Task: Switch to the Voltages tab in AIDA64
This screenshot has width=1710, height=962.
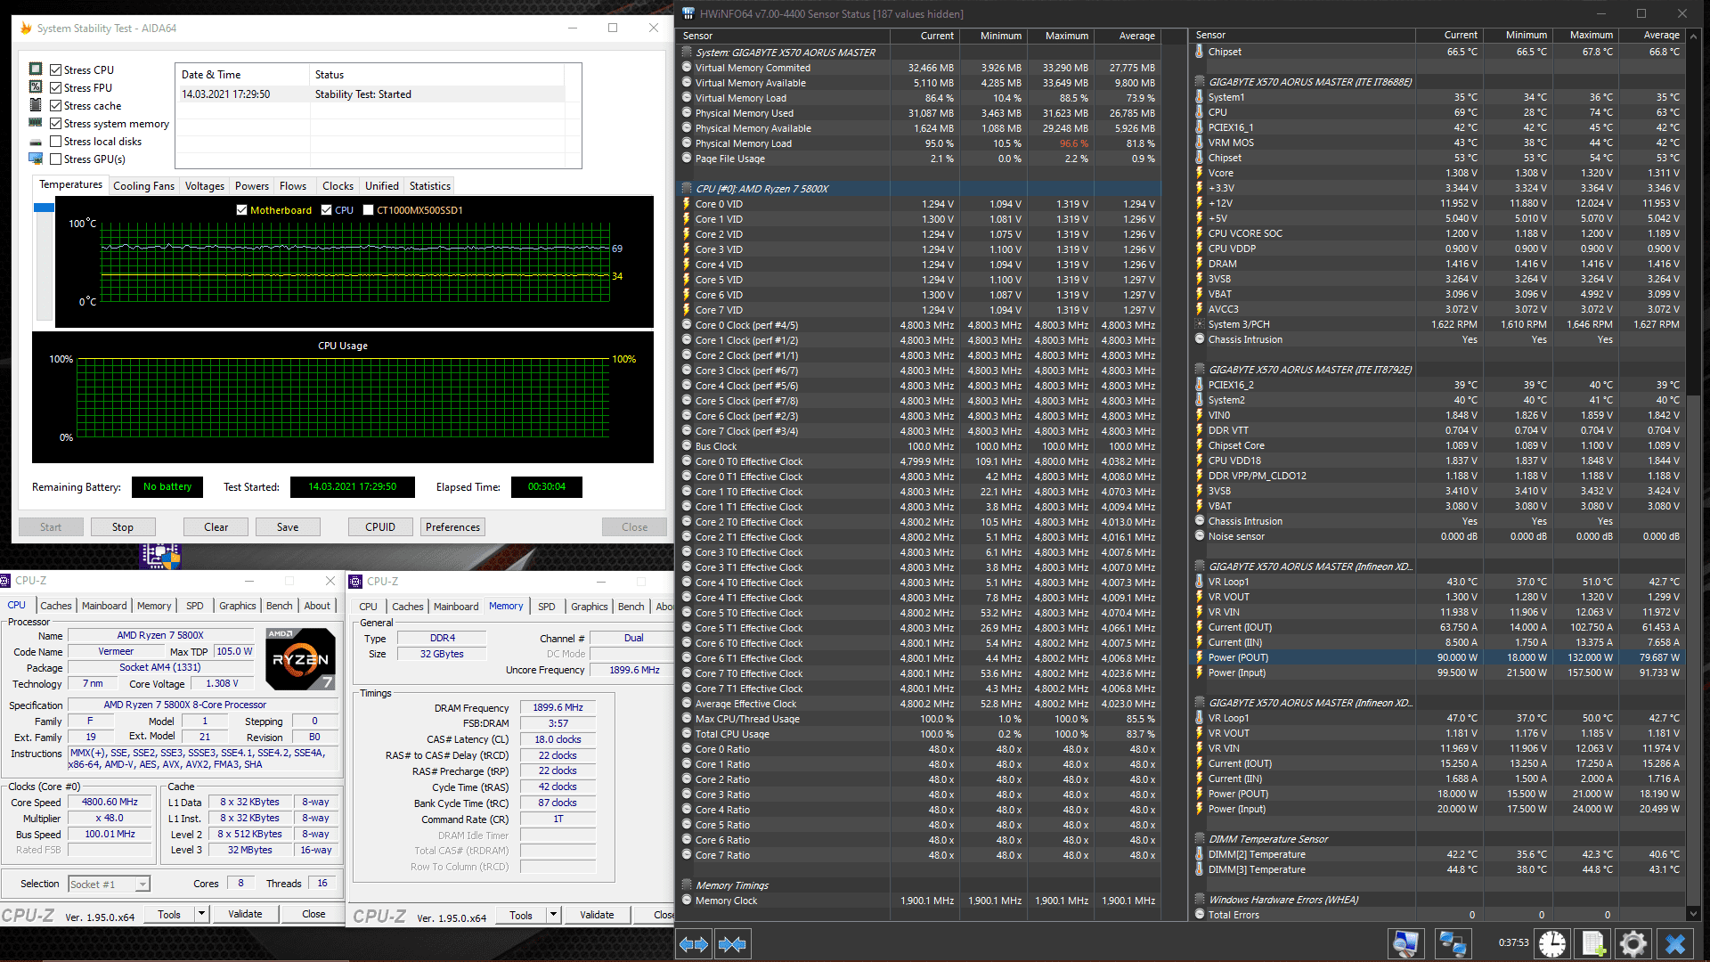Action: click(204, 186)
